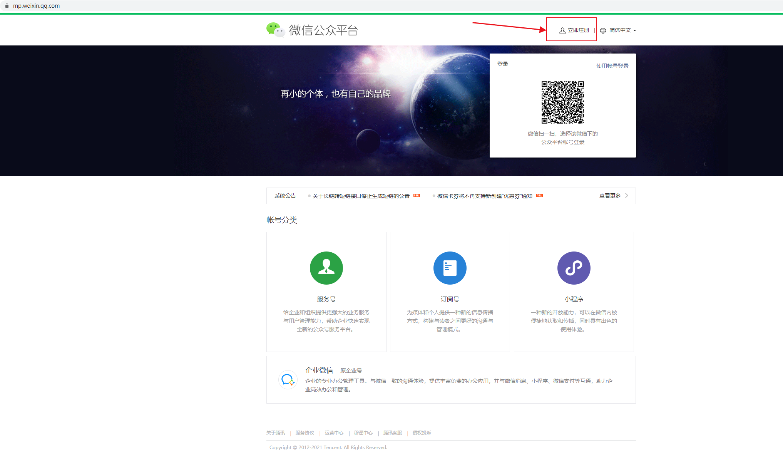The height and width of the screenshot is (456, 783).
Task: Click the purple 小程序 link icon
Action: tap(574, 268)
